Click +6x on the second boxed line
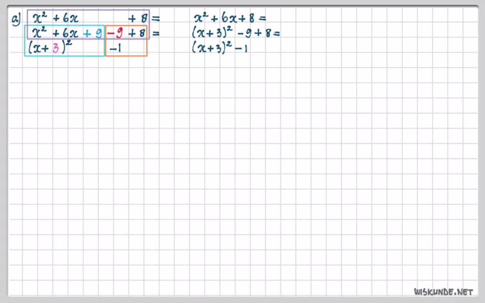485x303 pixels. coord(65,34)
